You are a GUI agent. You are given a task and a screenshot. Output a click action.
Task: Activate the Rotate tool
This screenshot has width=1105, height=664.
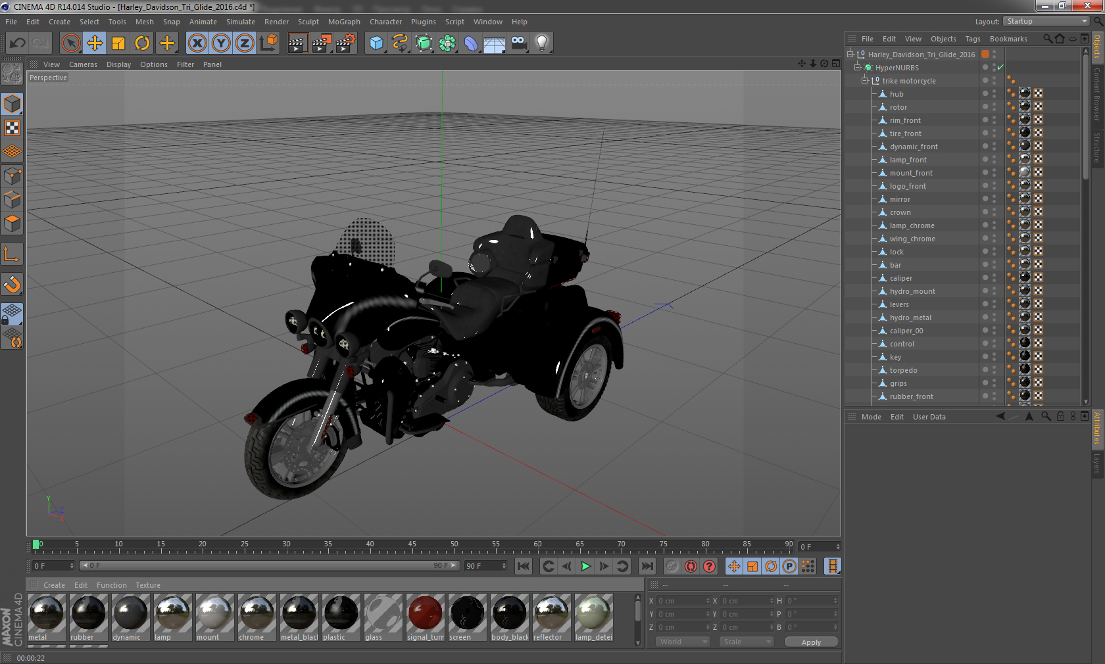tap(142, 43)
